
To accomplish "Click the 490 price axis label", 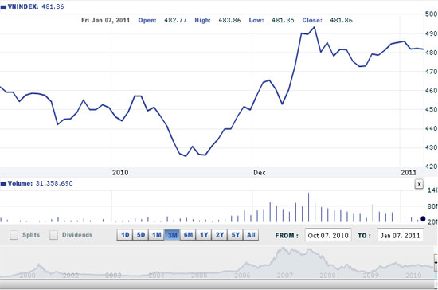I will [x=431, y=33].
